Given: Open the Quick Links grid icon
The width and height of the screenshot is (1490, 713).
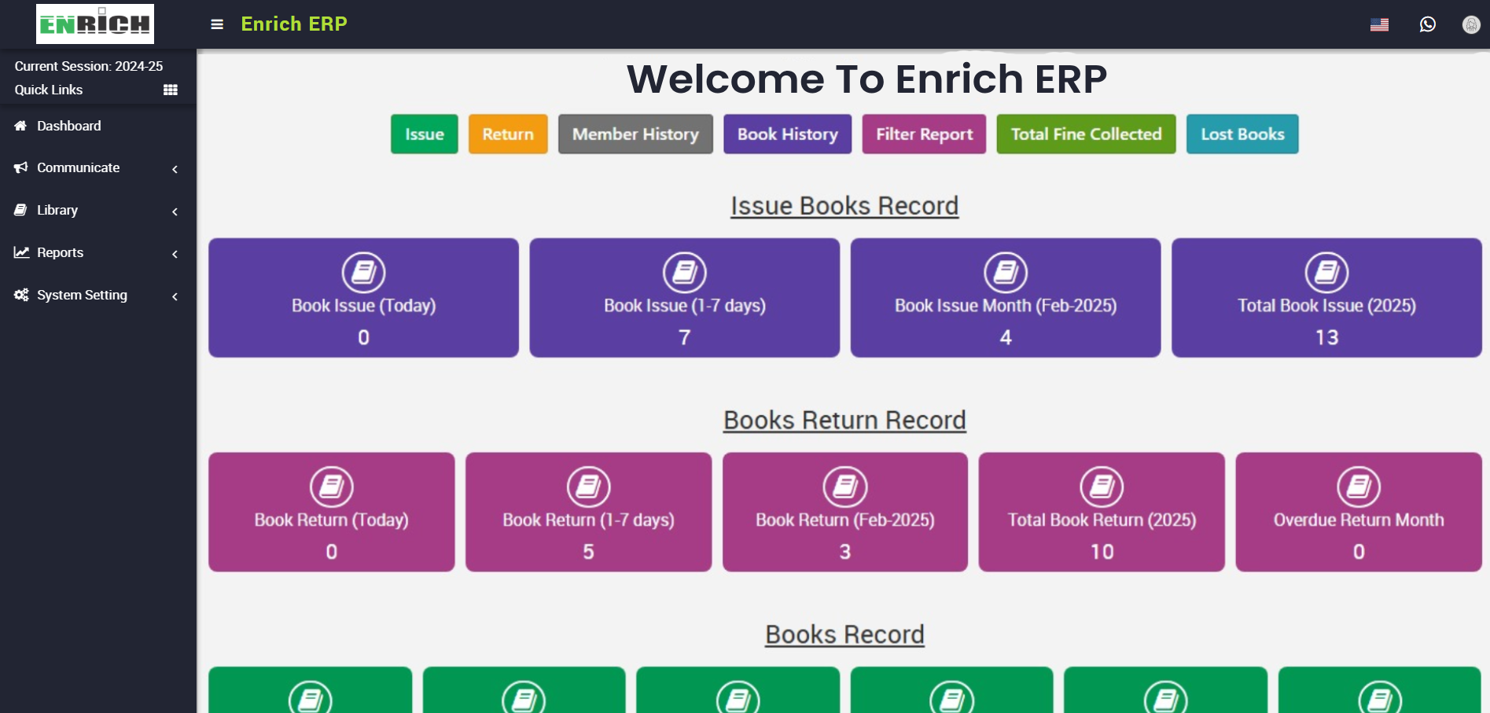Looking at the screenshot, I should click(x=170, y=90).
